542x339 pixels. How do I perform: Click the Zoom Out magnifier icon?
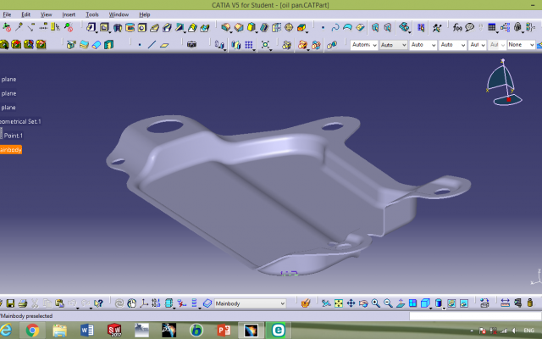(x=388, y=303)
